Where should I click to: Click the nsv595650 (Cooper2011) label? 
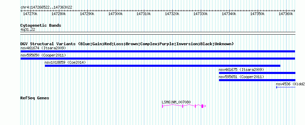[x=43, y=55]
